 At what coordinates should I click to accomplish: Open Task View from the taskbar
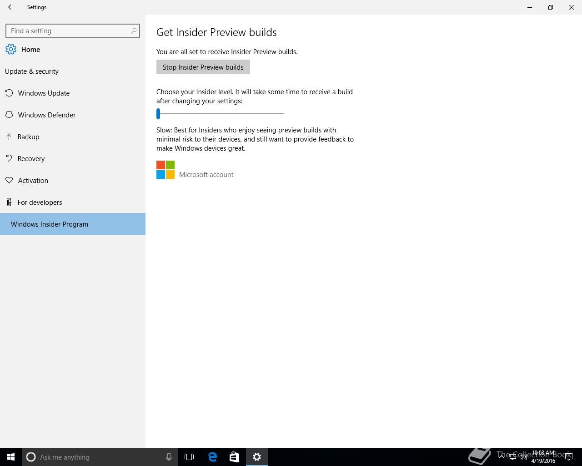pyautogui.click(x=189, y=457)
